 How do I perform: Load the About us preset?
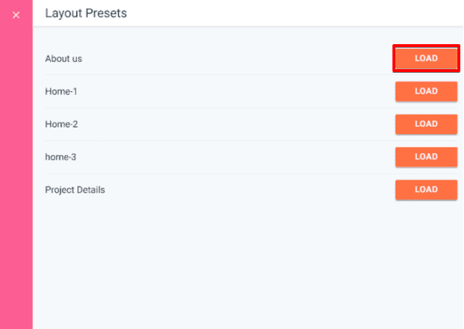(426, 59)
